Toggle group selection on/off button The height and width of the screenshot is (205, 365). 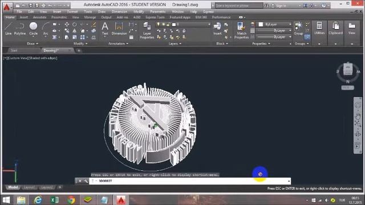pos(307,37)
